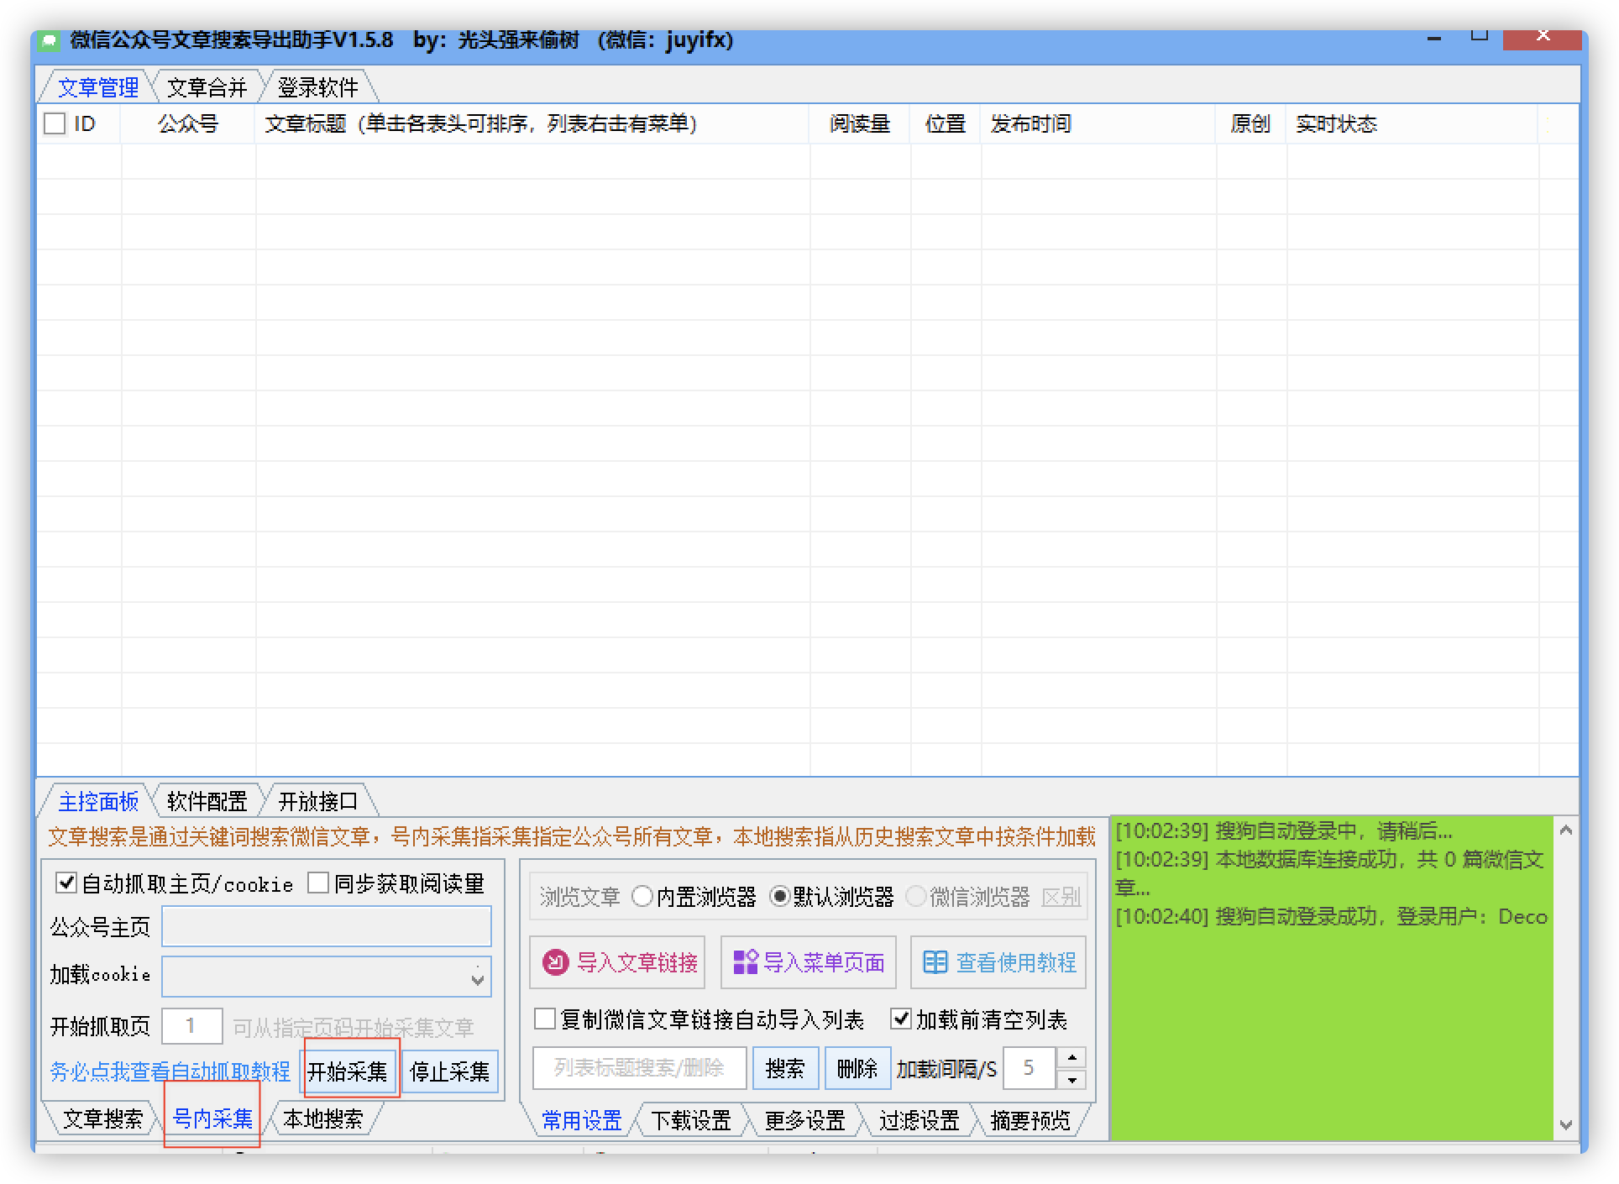Viewport: 1619px width, 1184px height.
Task: Click the 列表标题搜索/删除 input field
Action: [x=639, y=1068]
